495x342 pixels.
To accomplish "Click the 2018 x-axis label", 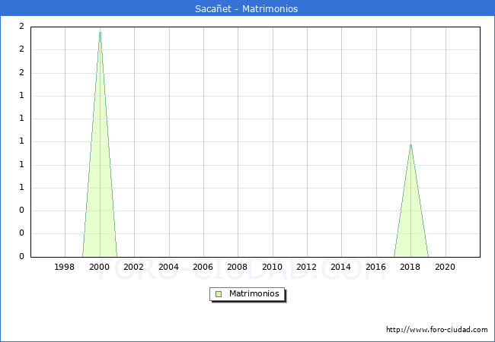I will (x=410, y=267).
